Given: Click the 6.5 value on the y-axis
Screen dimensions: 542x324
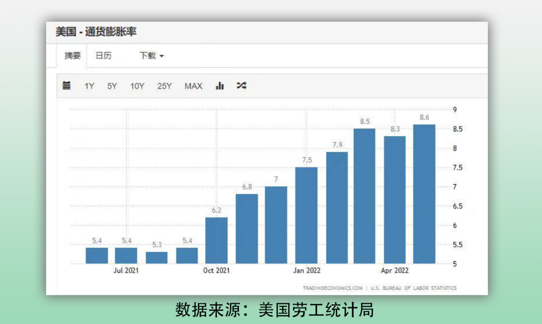Looking at the screenshot, I should pyautogui.click(x=458, y=206).
